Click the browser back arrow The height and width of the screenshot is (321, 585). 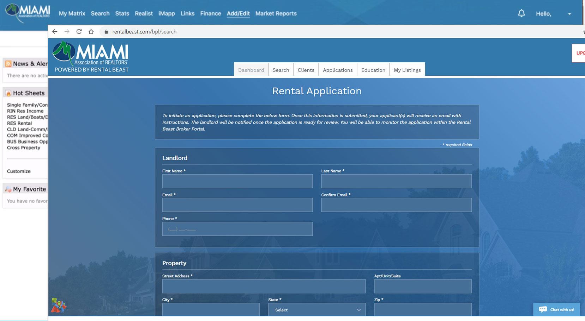click(55, 32)
